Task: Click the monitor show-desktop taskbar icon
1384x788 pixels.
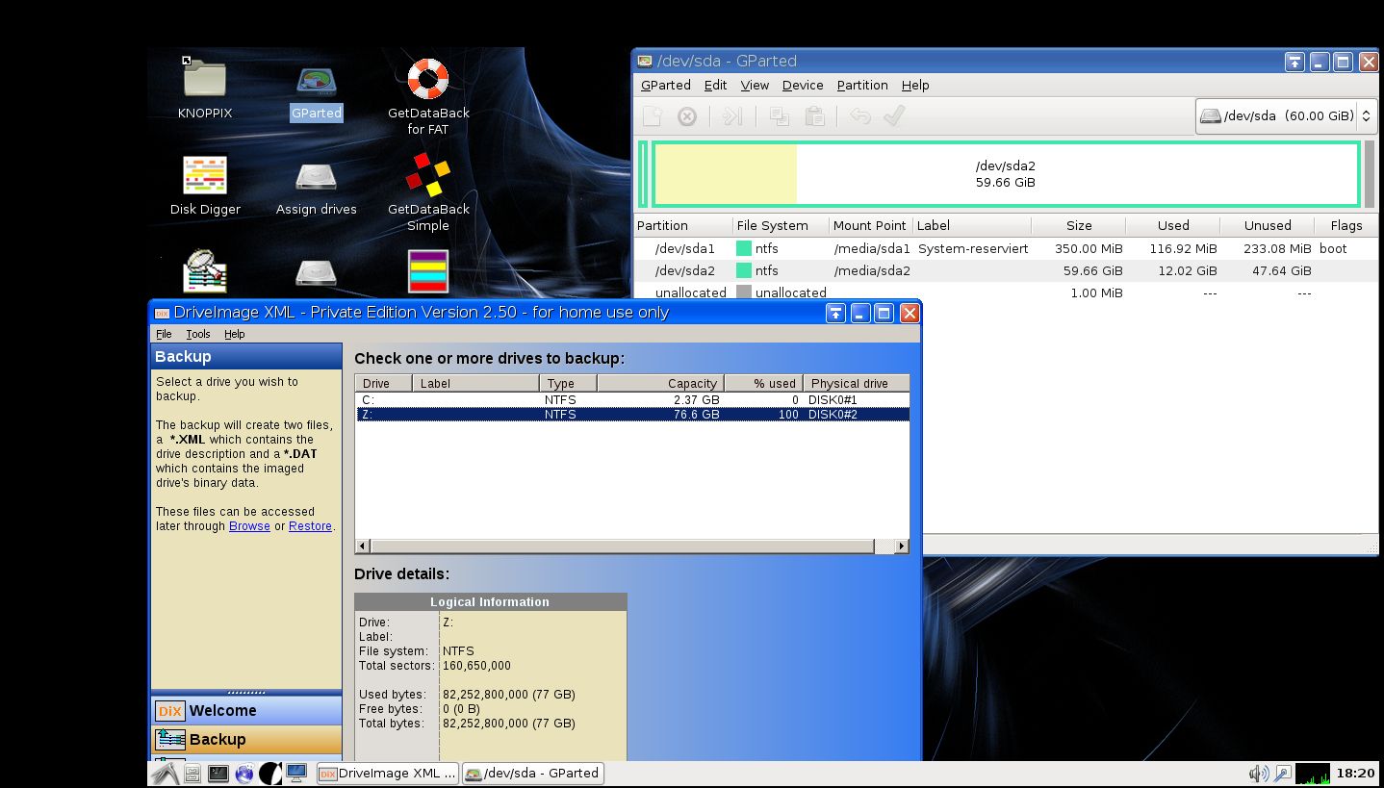Action: point(296,773)
